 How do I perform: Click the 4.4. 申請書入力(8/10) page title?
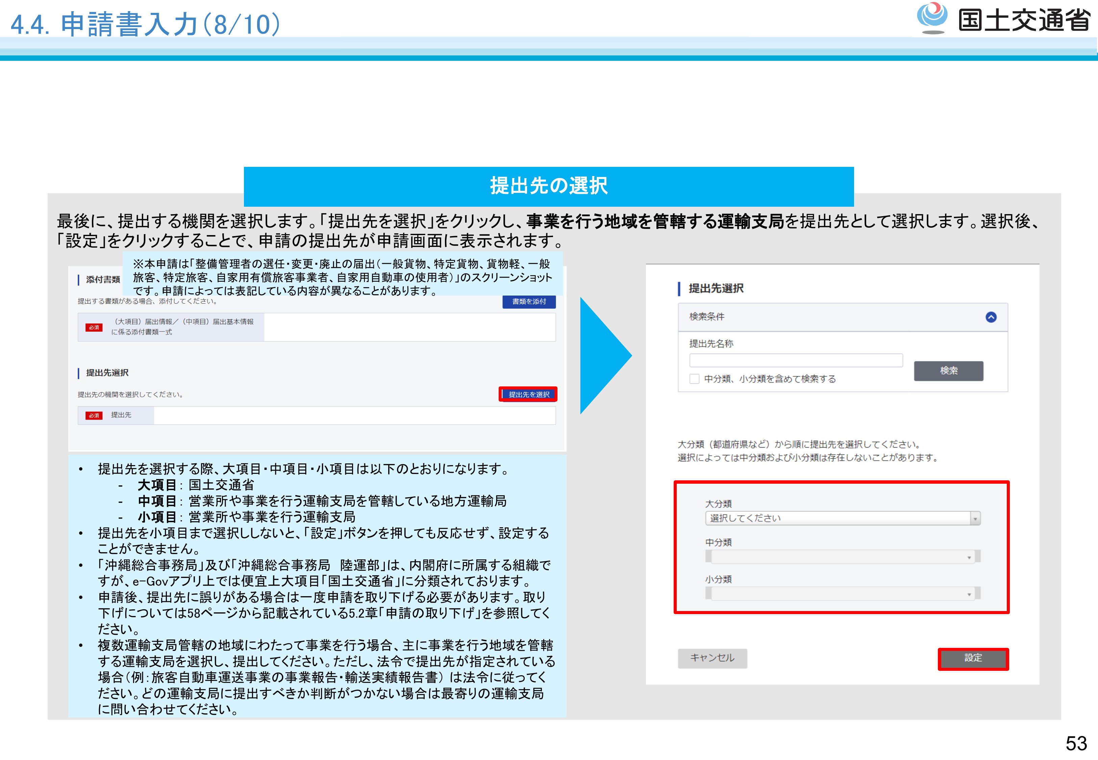(145, 24)
